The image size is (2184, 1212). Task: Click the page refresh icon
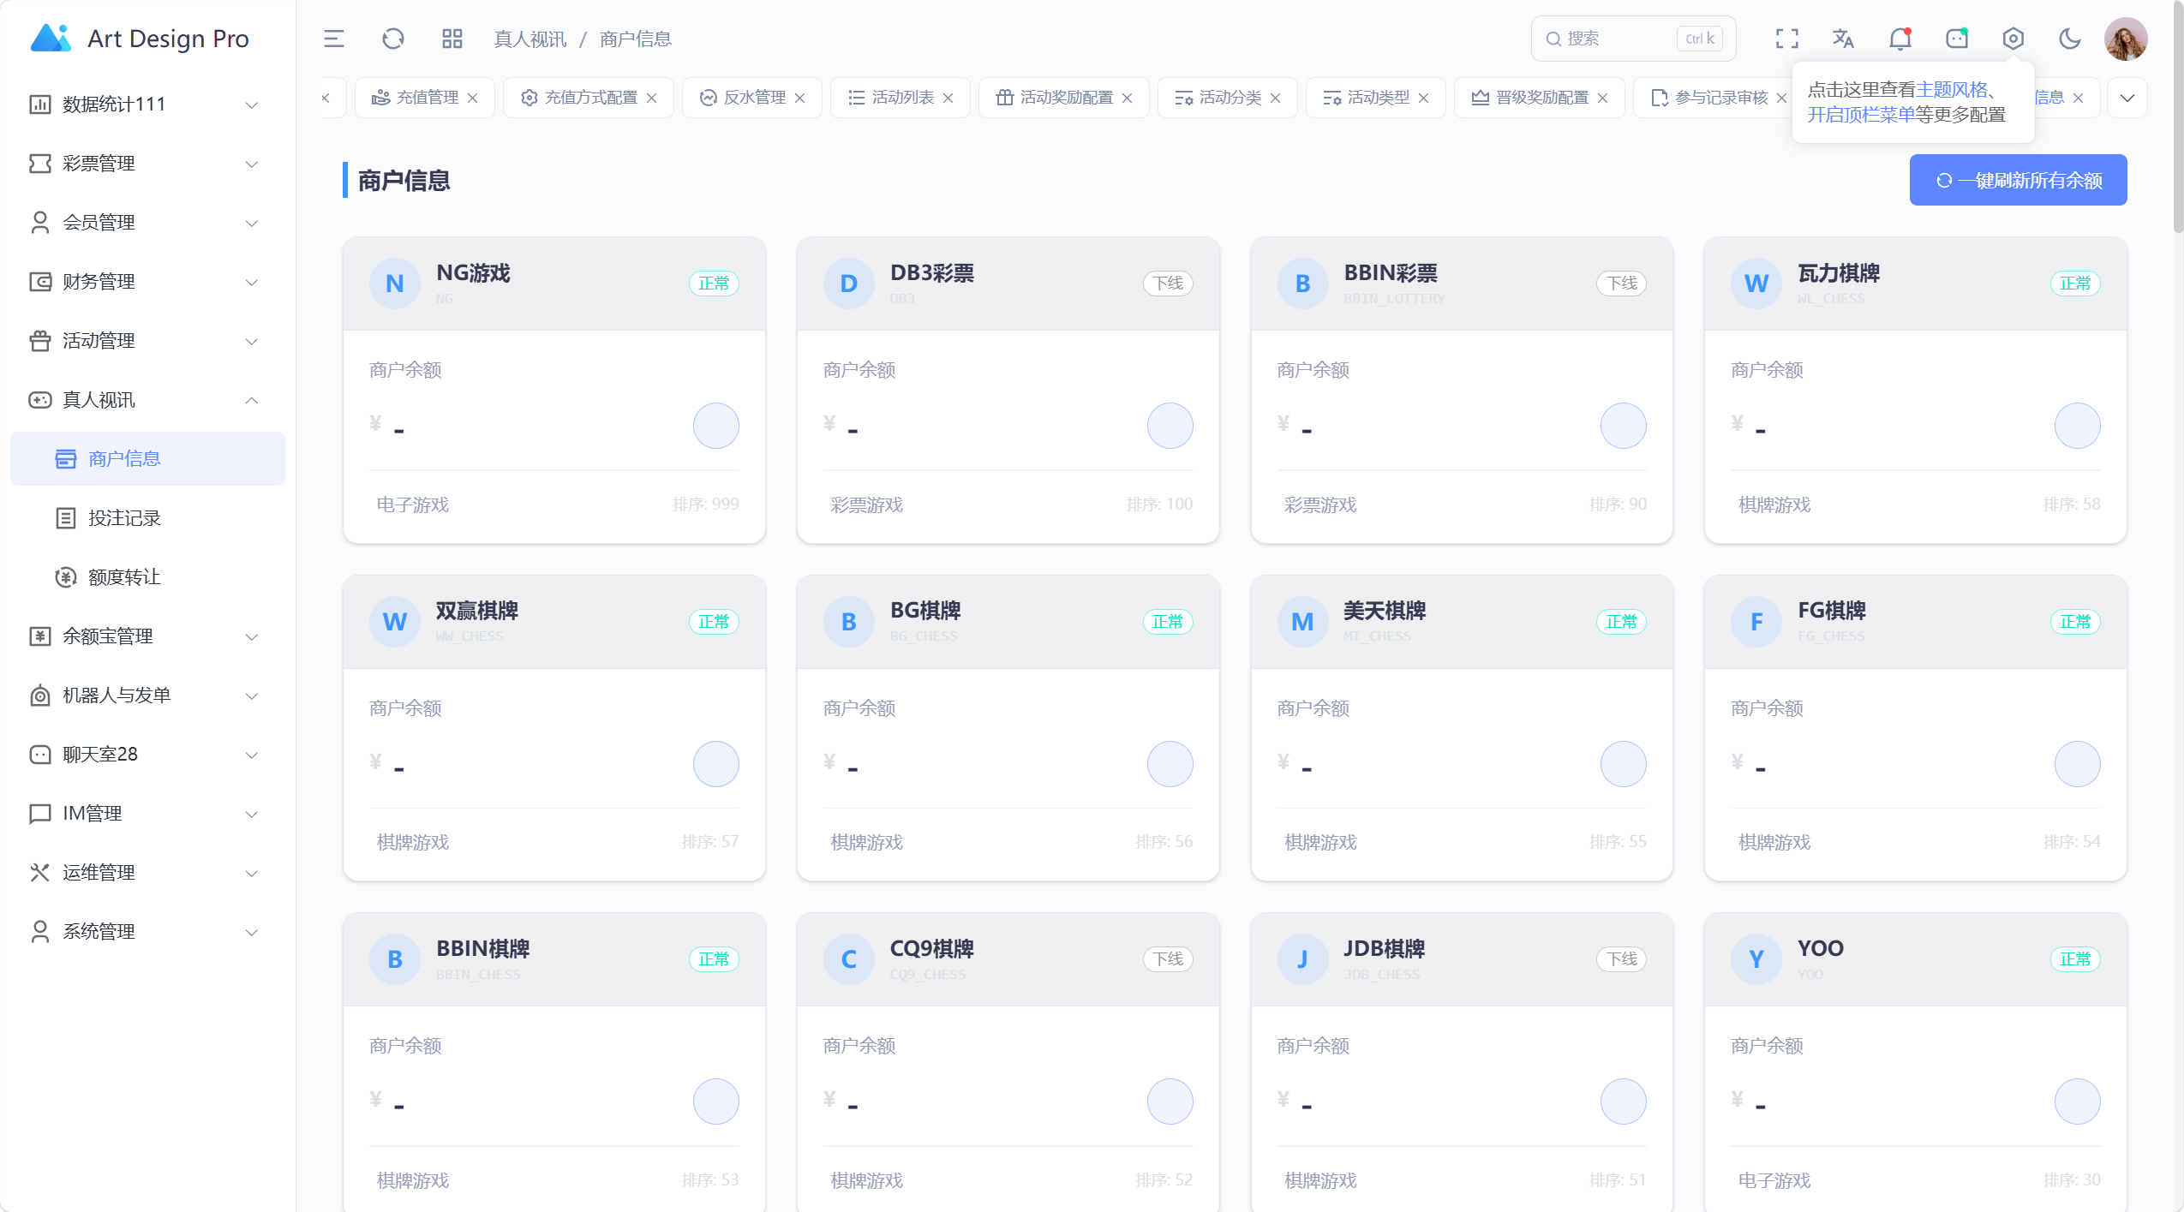coord(392,39)
